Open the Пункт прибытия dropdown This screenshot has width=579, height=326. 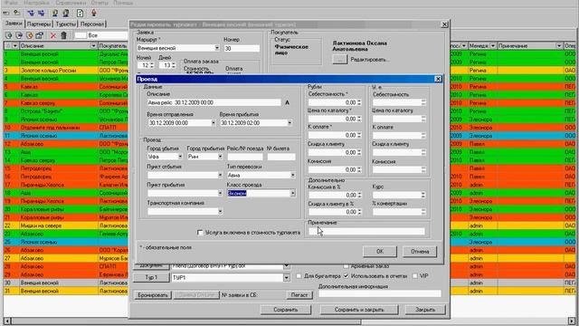point(220,193)
